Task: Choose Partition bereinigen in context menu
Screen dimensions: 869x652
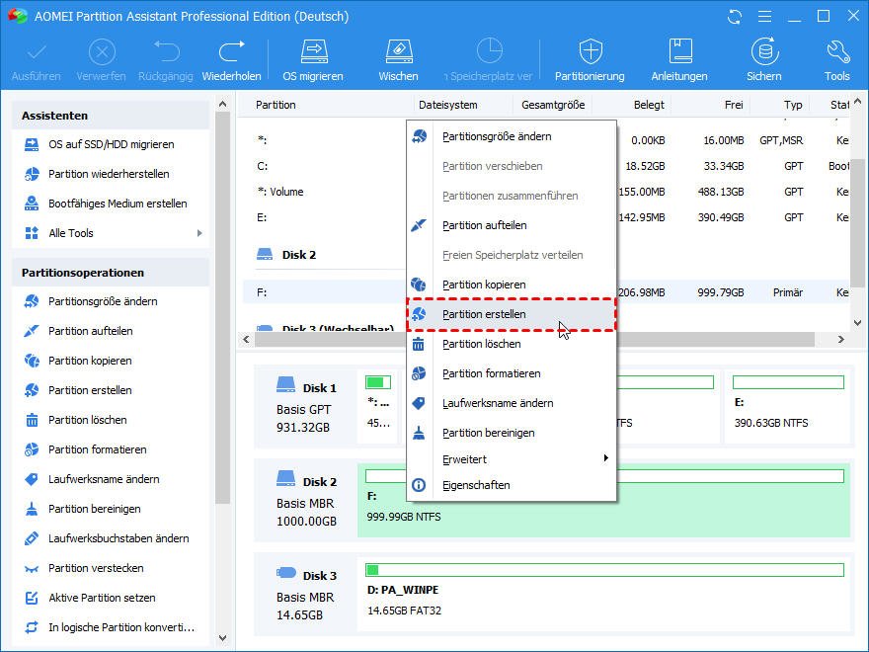Action: coord(512,433)
